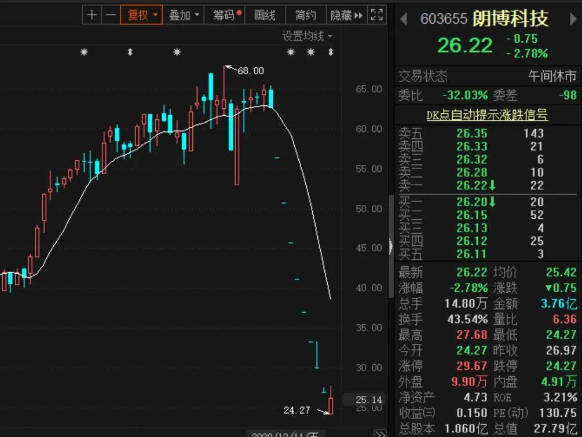Enter fullscreen chart view icon
Screen dimensions: 582x437
click(x=377, y=15)
